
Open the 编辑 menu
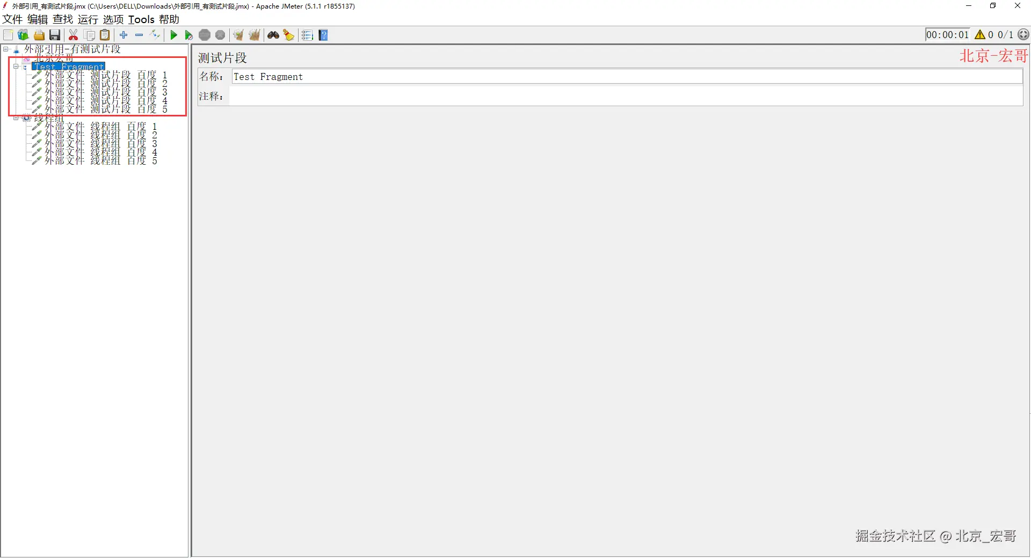tap(38, 19)
